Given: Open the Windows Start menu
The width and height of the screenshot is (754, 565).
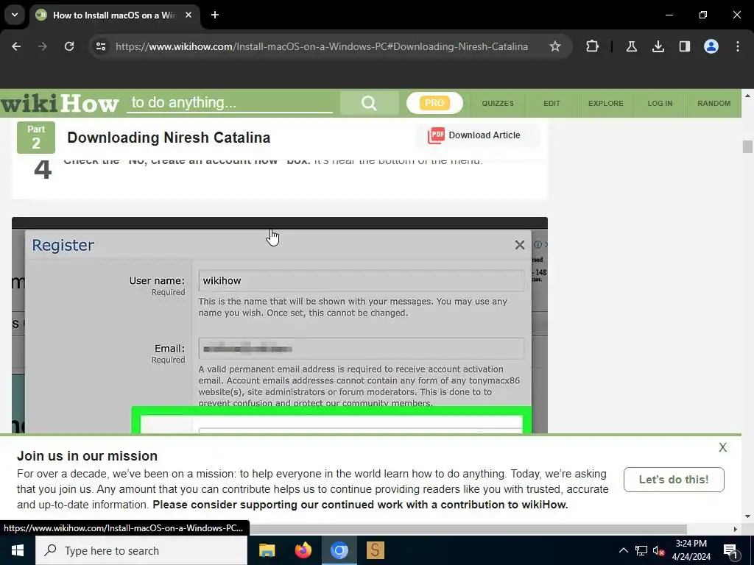Looking at the screenshot, I should pyautogui.click(x=18, y=550).
